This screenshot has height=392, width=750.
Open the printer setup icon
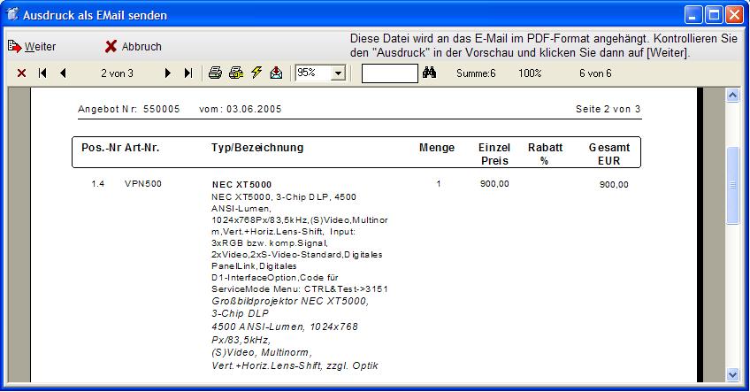click(x=236, y=73)
